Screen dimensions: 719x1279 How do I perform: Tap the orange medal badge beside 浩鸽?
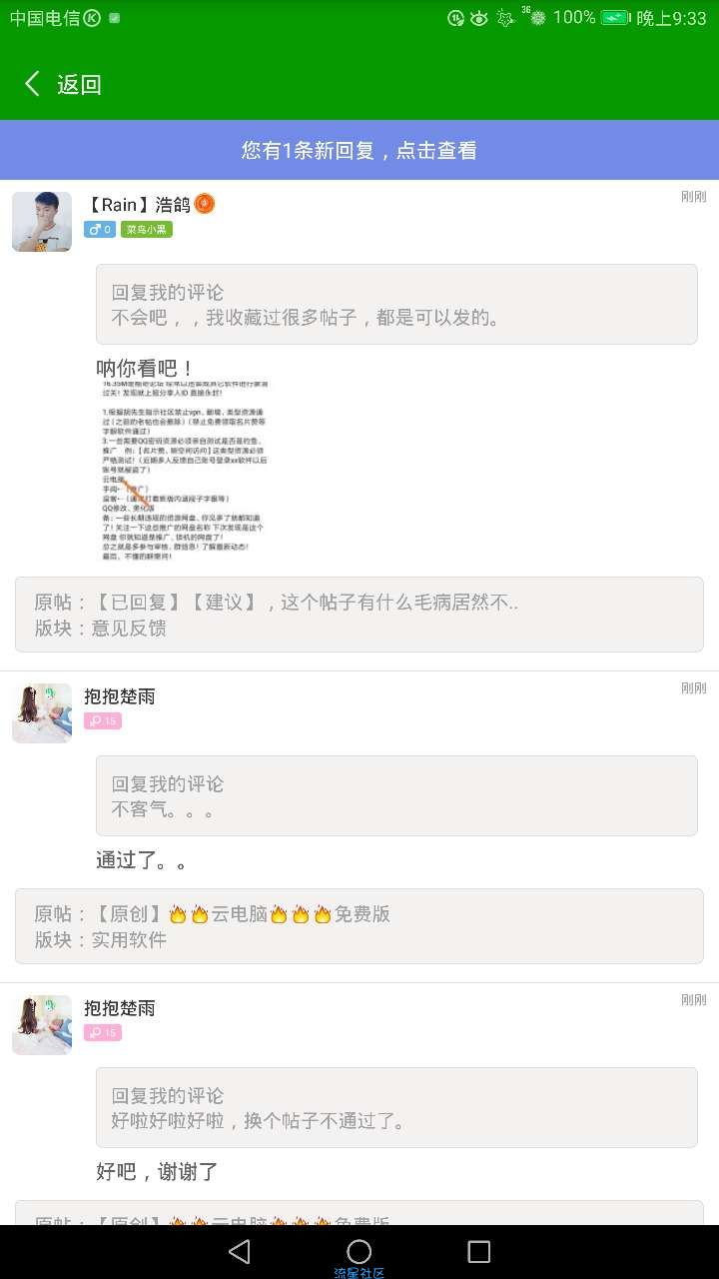(x=204, y=204)
